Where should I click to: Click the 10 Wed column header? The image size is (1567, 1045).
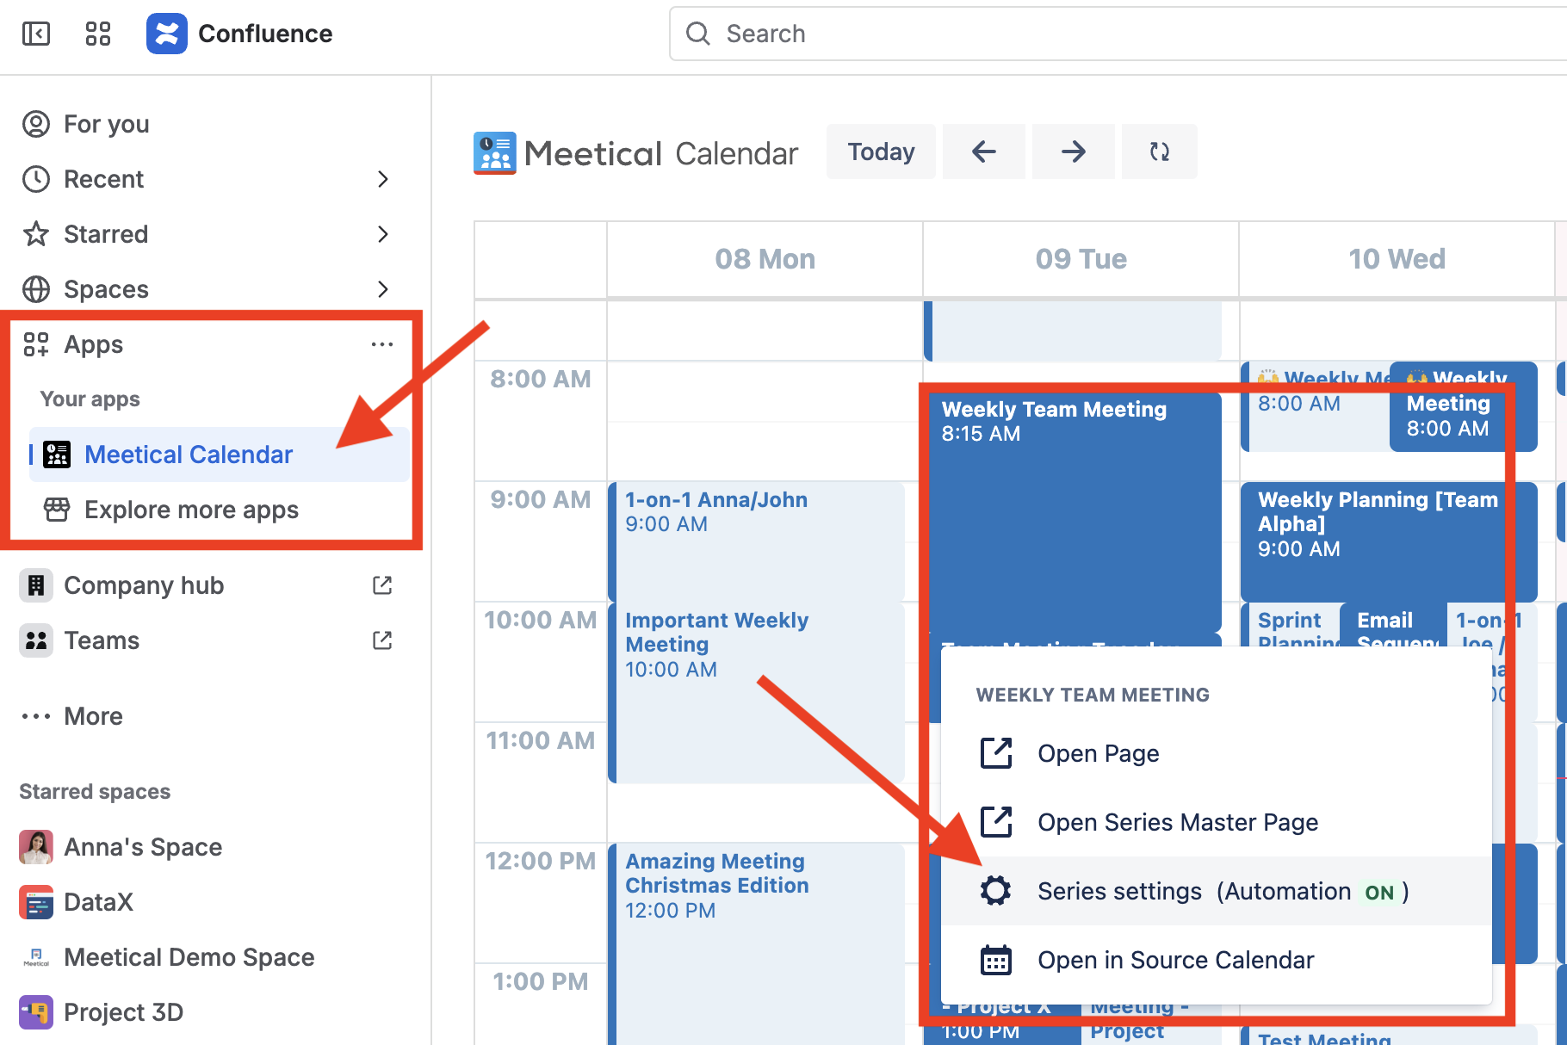(1397, 259)
